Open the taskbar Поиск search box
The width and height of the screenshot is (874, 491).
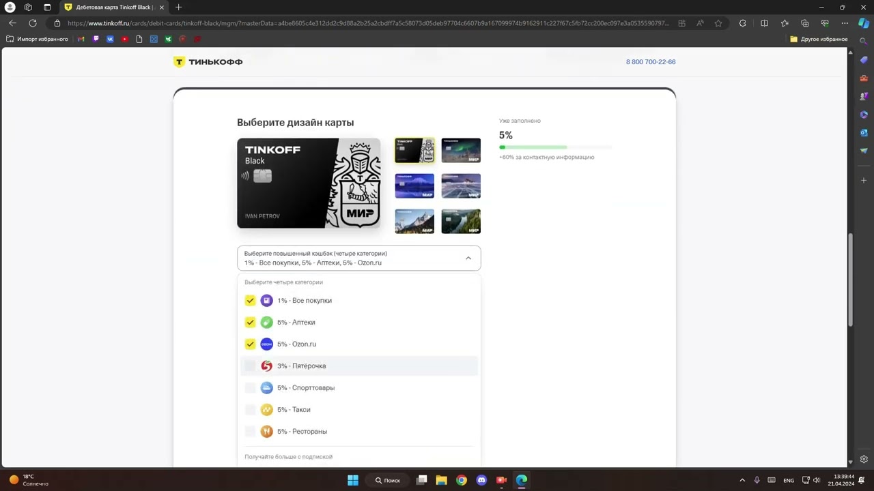tap(388, 480)
